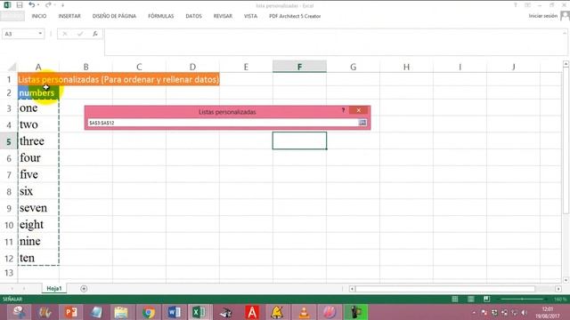The height and width of the screenshot is (320, 570).
Task: Click cell containing 'five'
Action: 38,174
